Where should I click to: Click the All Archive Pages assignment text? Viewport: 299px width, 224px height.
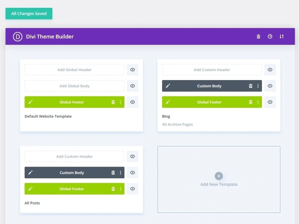coord(177,124)
